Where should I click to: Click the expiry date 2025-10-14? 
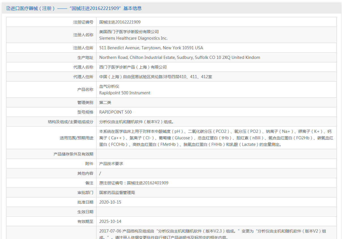tap(110, 221)
